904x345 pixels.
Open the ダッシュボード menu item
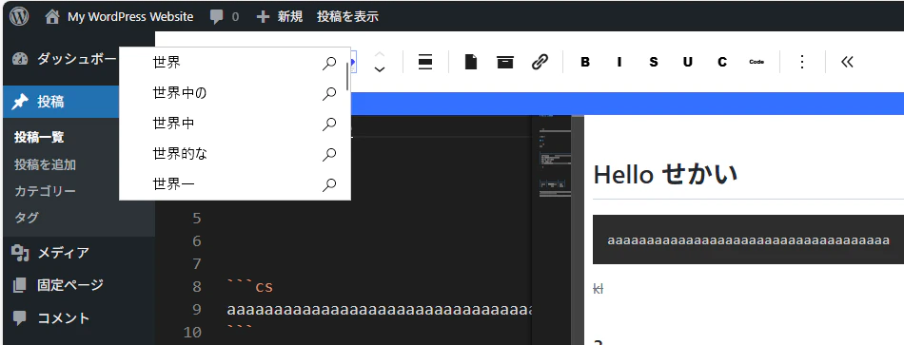pyautogui.click(x=65, y=59)
